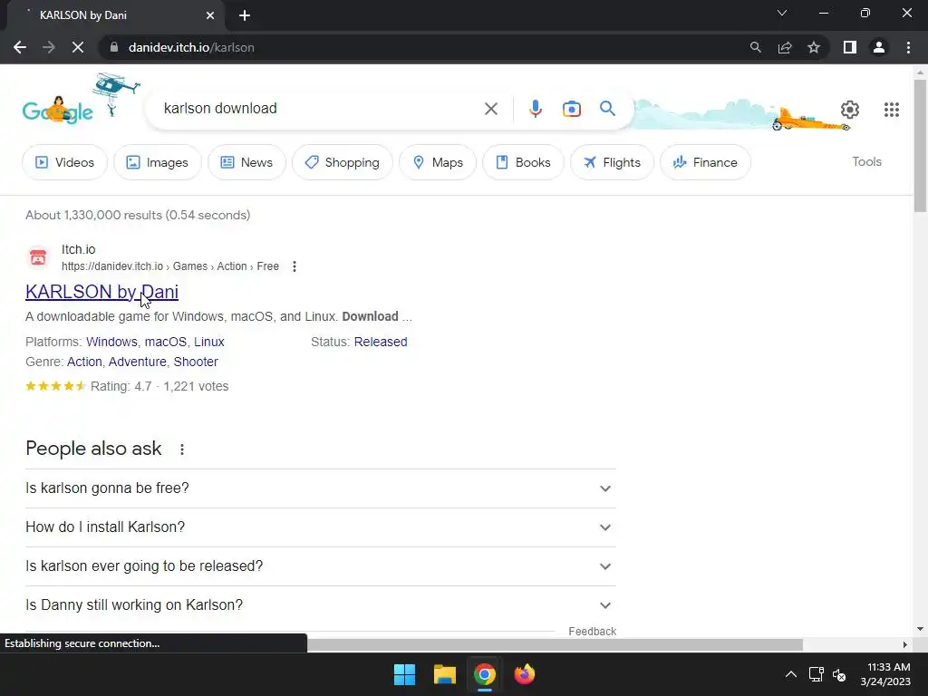Close the KARLSON by Dani tab

pyautogui.click(x=210, y=15)
